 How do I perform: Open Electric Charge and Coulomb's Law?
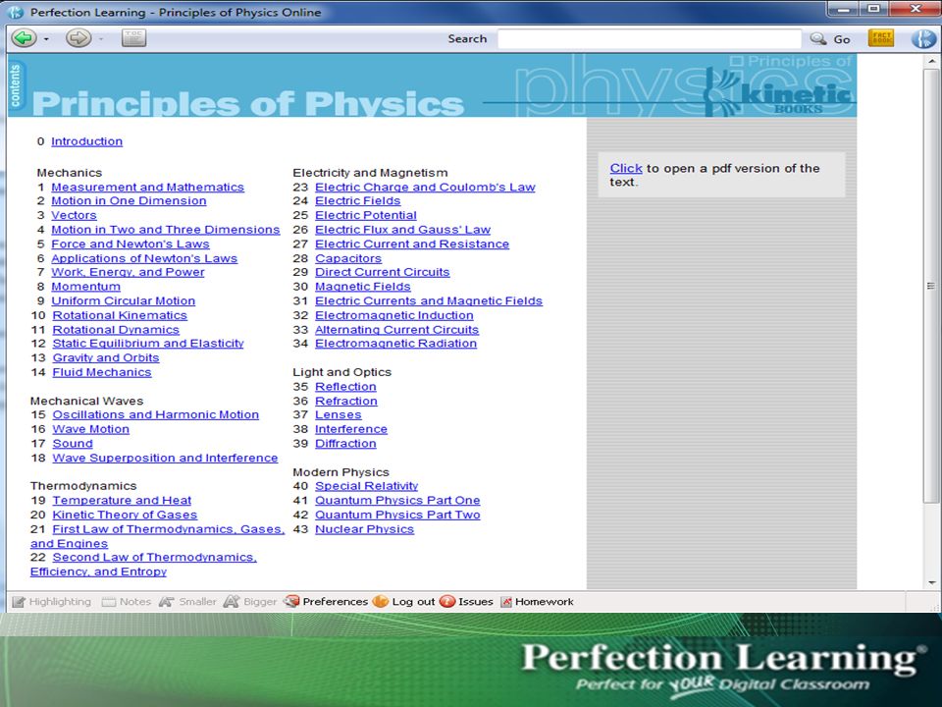point(425,187)
